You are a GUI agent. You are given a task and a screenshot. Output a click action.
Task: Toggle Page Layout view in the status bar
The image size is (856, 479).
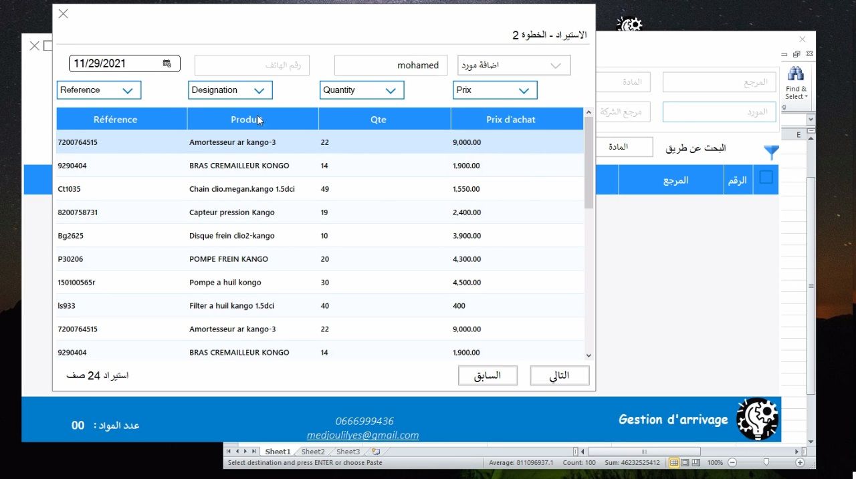pyautogui.click(x=684, y=462)
